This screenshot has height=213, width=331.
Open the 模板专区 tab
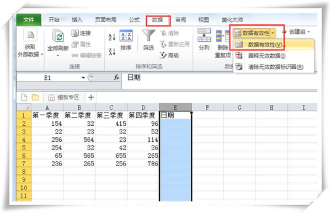point(64,97)
